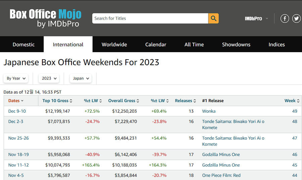This screenshot has width=302, height=180.
Task: Click the Godzilla Minus One link for Nov 11-12
Action: (221, 165)
